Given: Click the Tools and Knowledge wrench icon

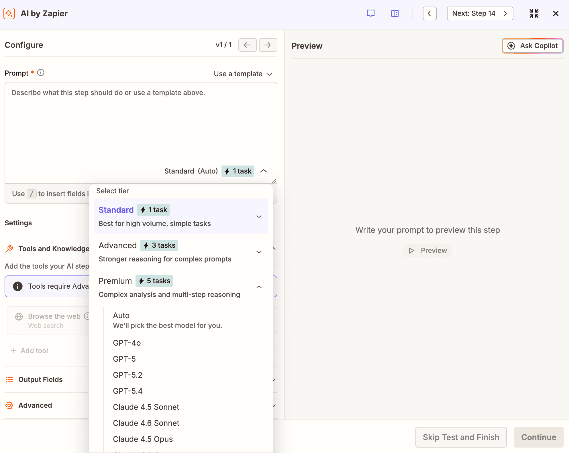Looking at the screenshot, I should pos(9,249).
